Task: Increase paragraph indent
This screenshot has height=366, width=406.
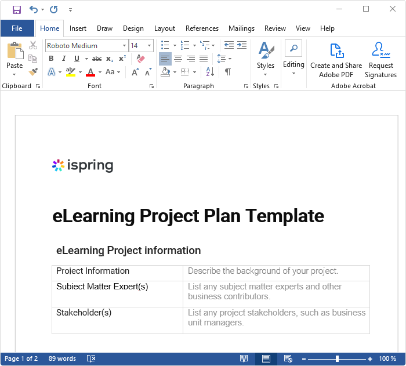Action: (x=242, y=45)
